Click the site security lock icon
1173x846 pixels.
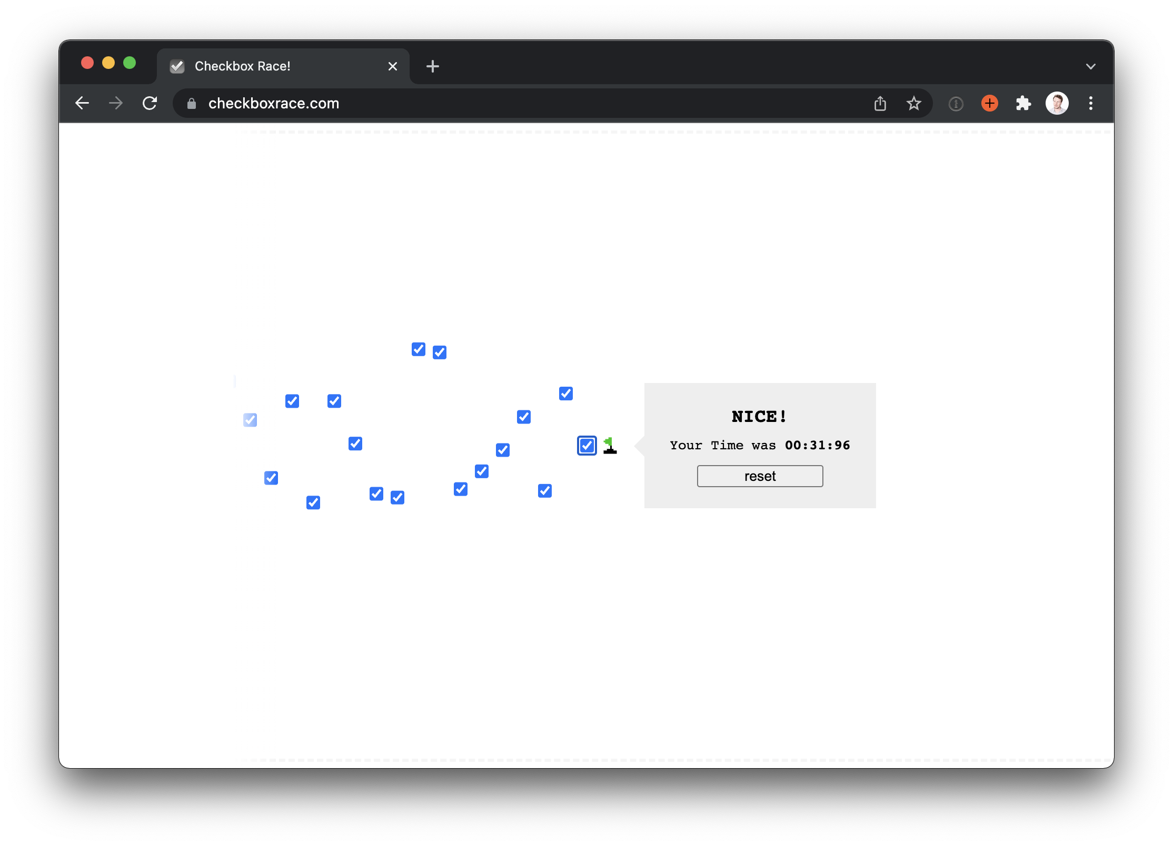click(x=192, y=103)
